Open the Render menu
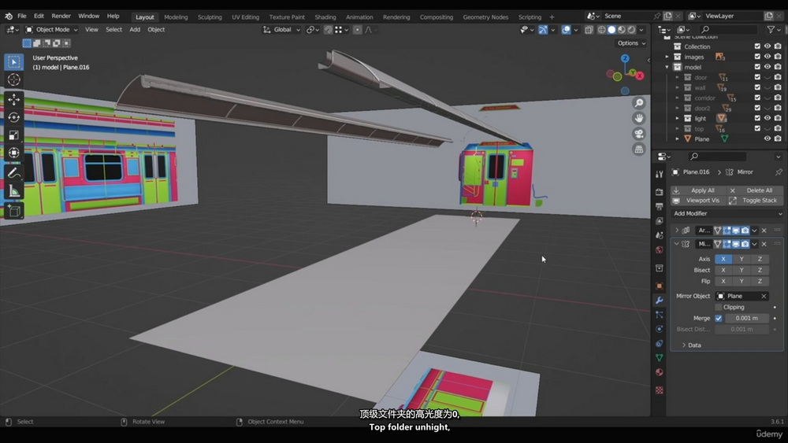788x443 pixels. point(61,16)
